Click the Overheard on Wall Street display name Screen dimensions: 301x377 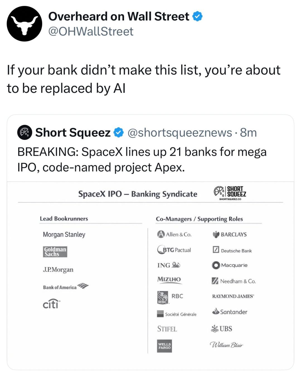coord(119,16)
